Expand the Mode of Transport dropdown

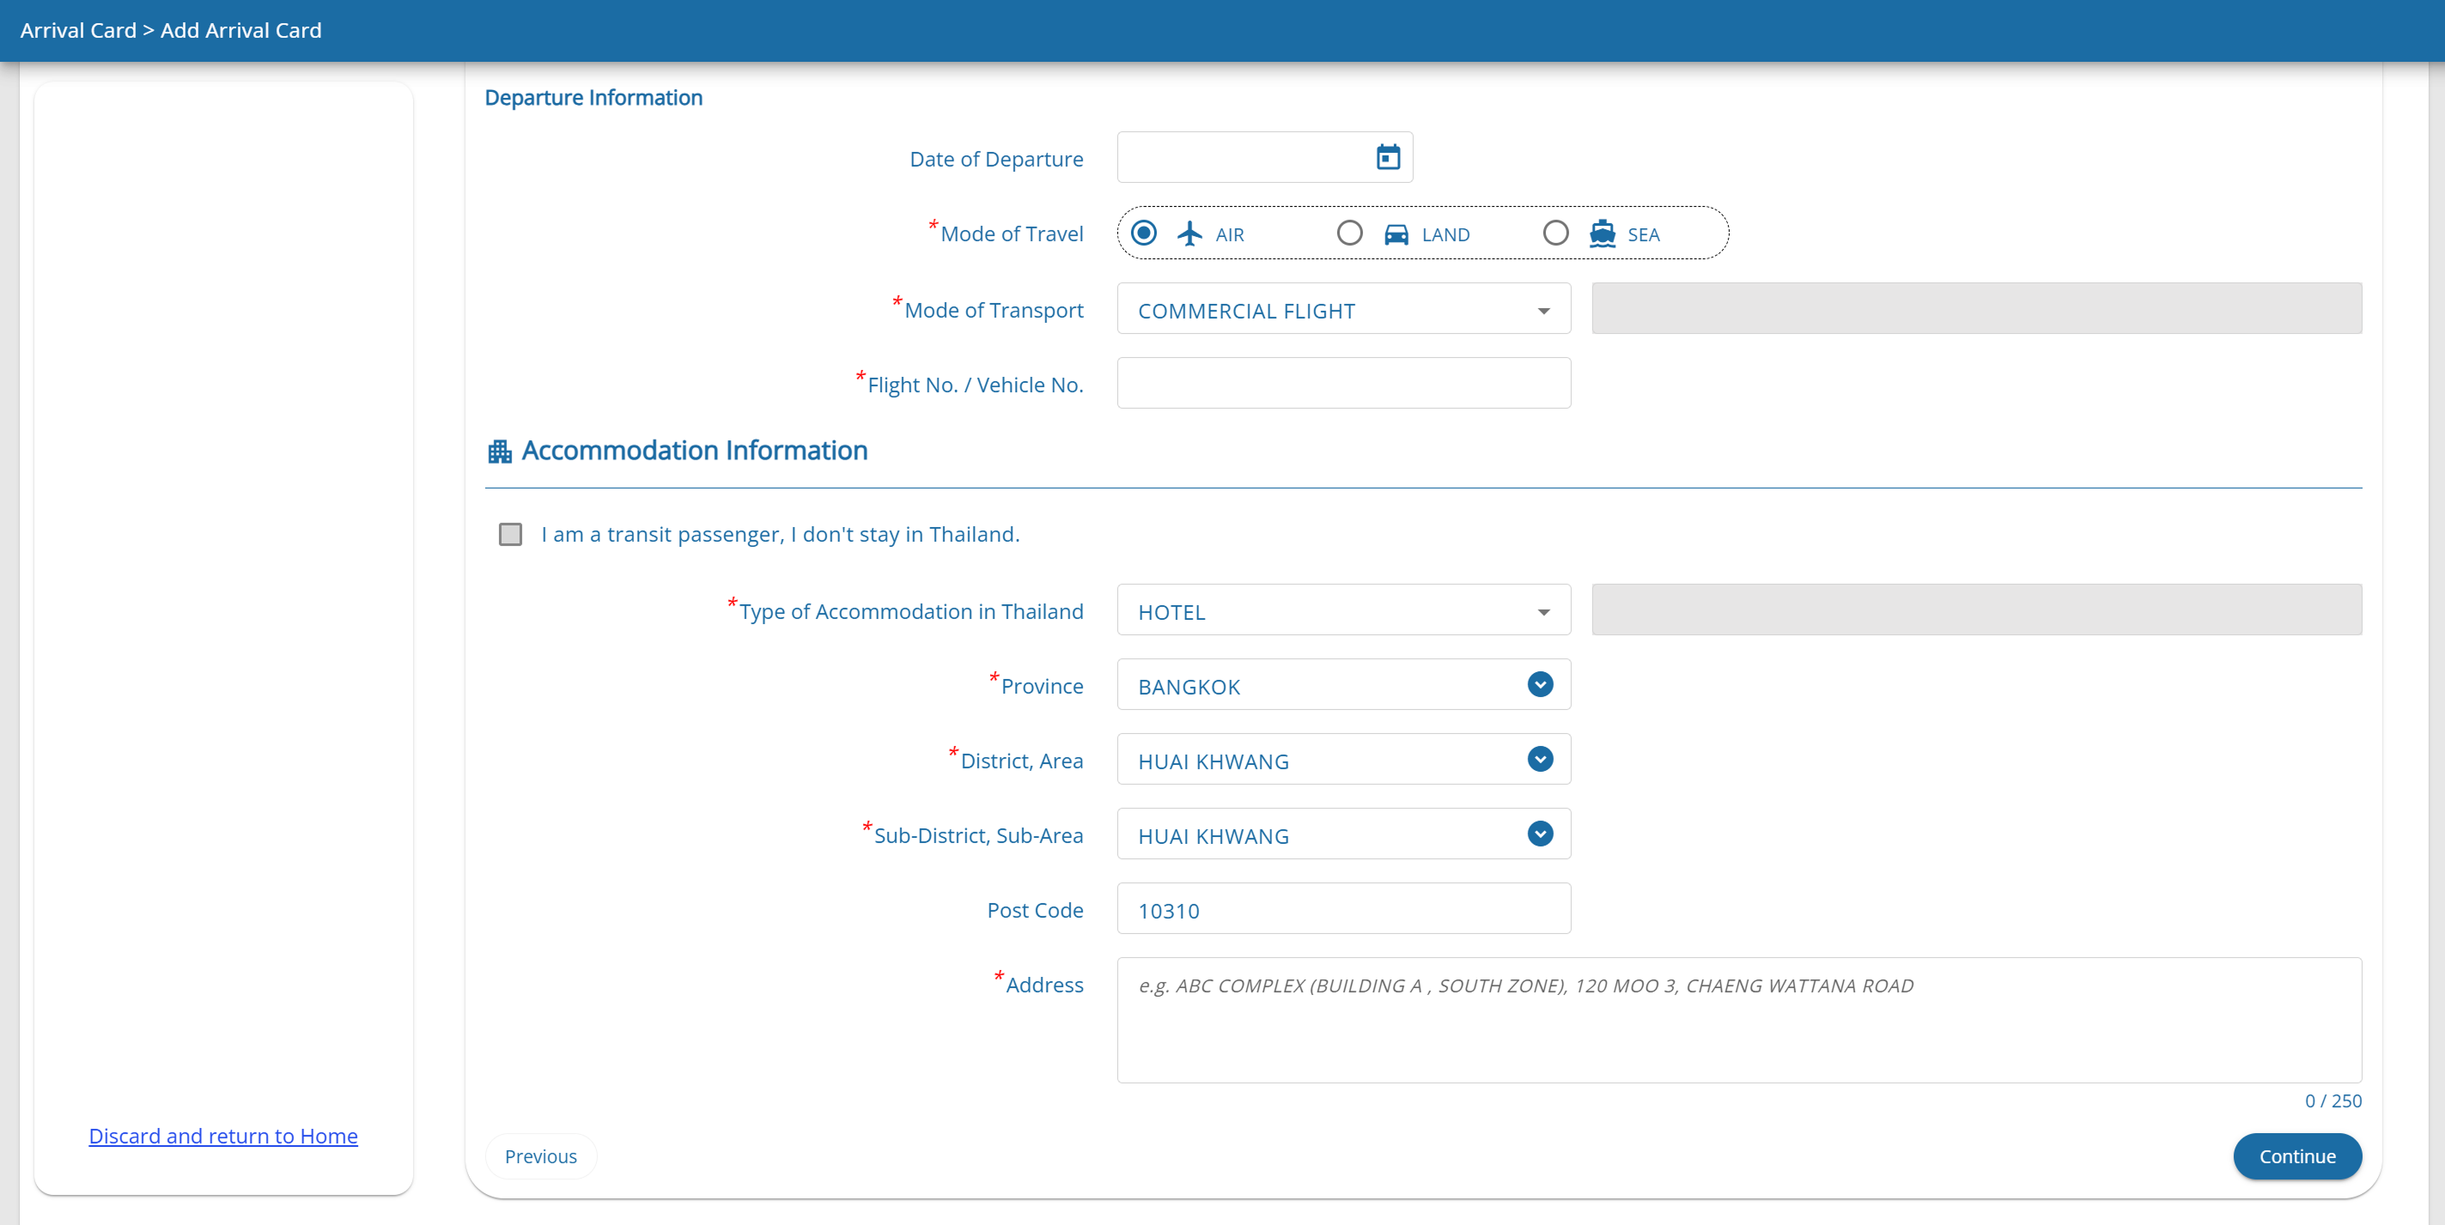tap(1343, 309)
